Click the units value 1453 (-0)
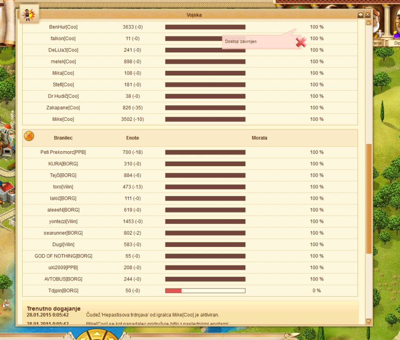Image resolution: width=400 pixels, height=340 pixels. pos(133,221)
